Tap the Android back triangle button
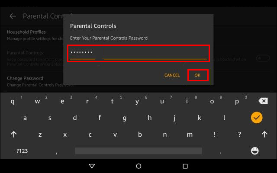The image size is (277, 173). coord(92,166)
